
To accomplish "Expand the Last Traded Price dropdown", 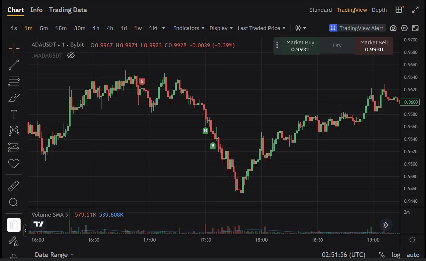I will click(x=261, y=28).
